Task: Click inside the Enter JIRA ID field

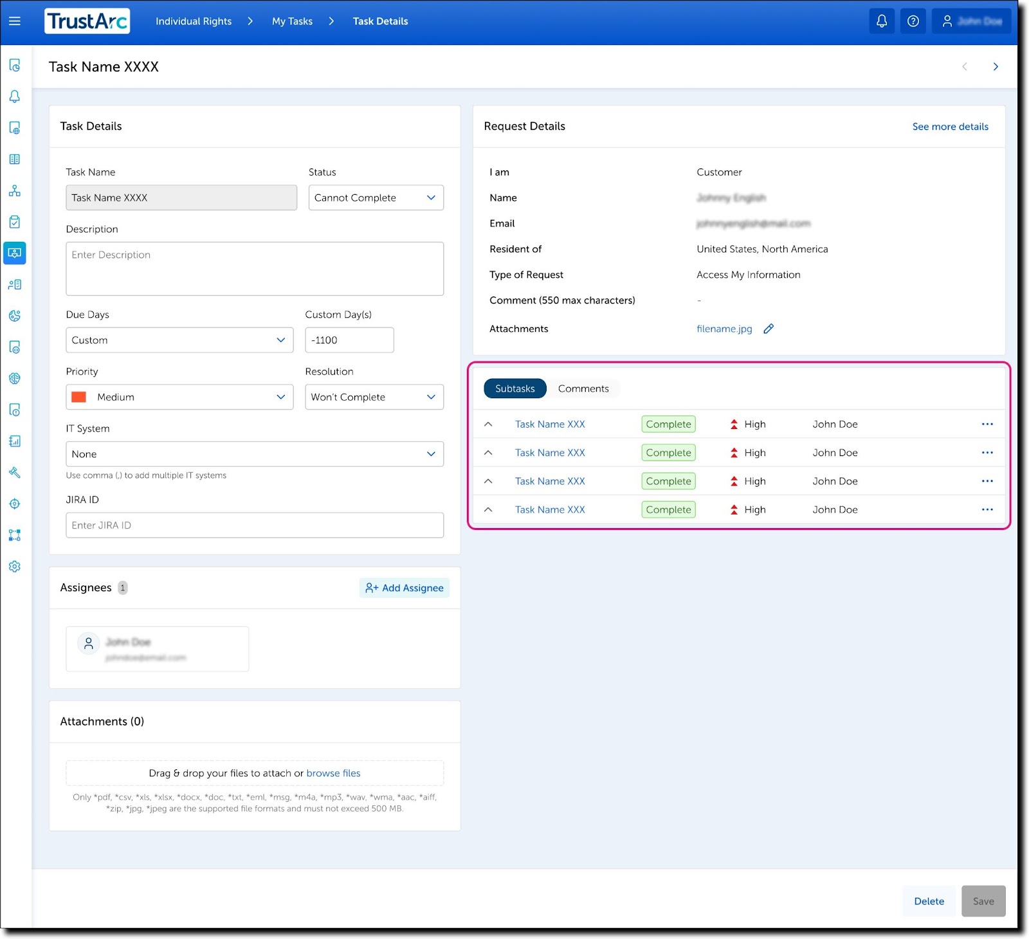Action: coord(254,525)
